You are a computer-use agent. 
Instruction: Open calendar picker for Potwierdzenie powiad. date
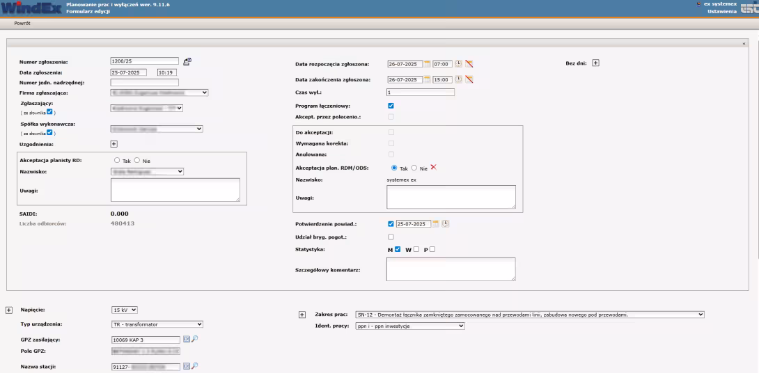[x=436, y=223]
